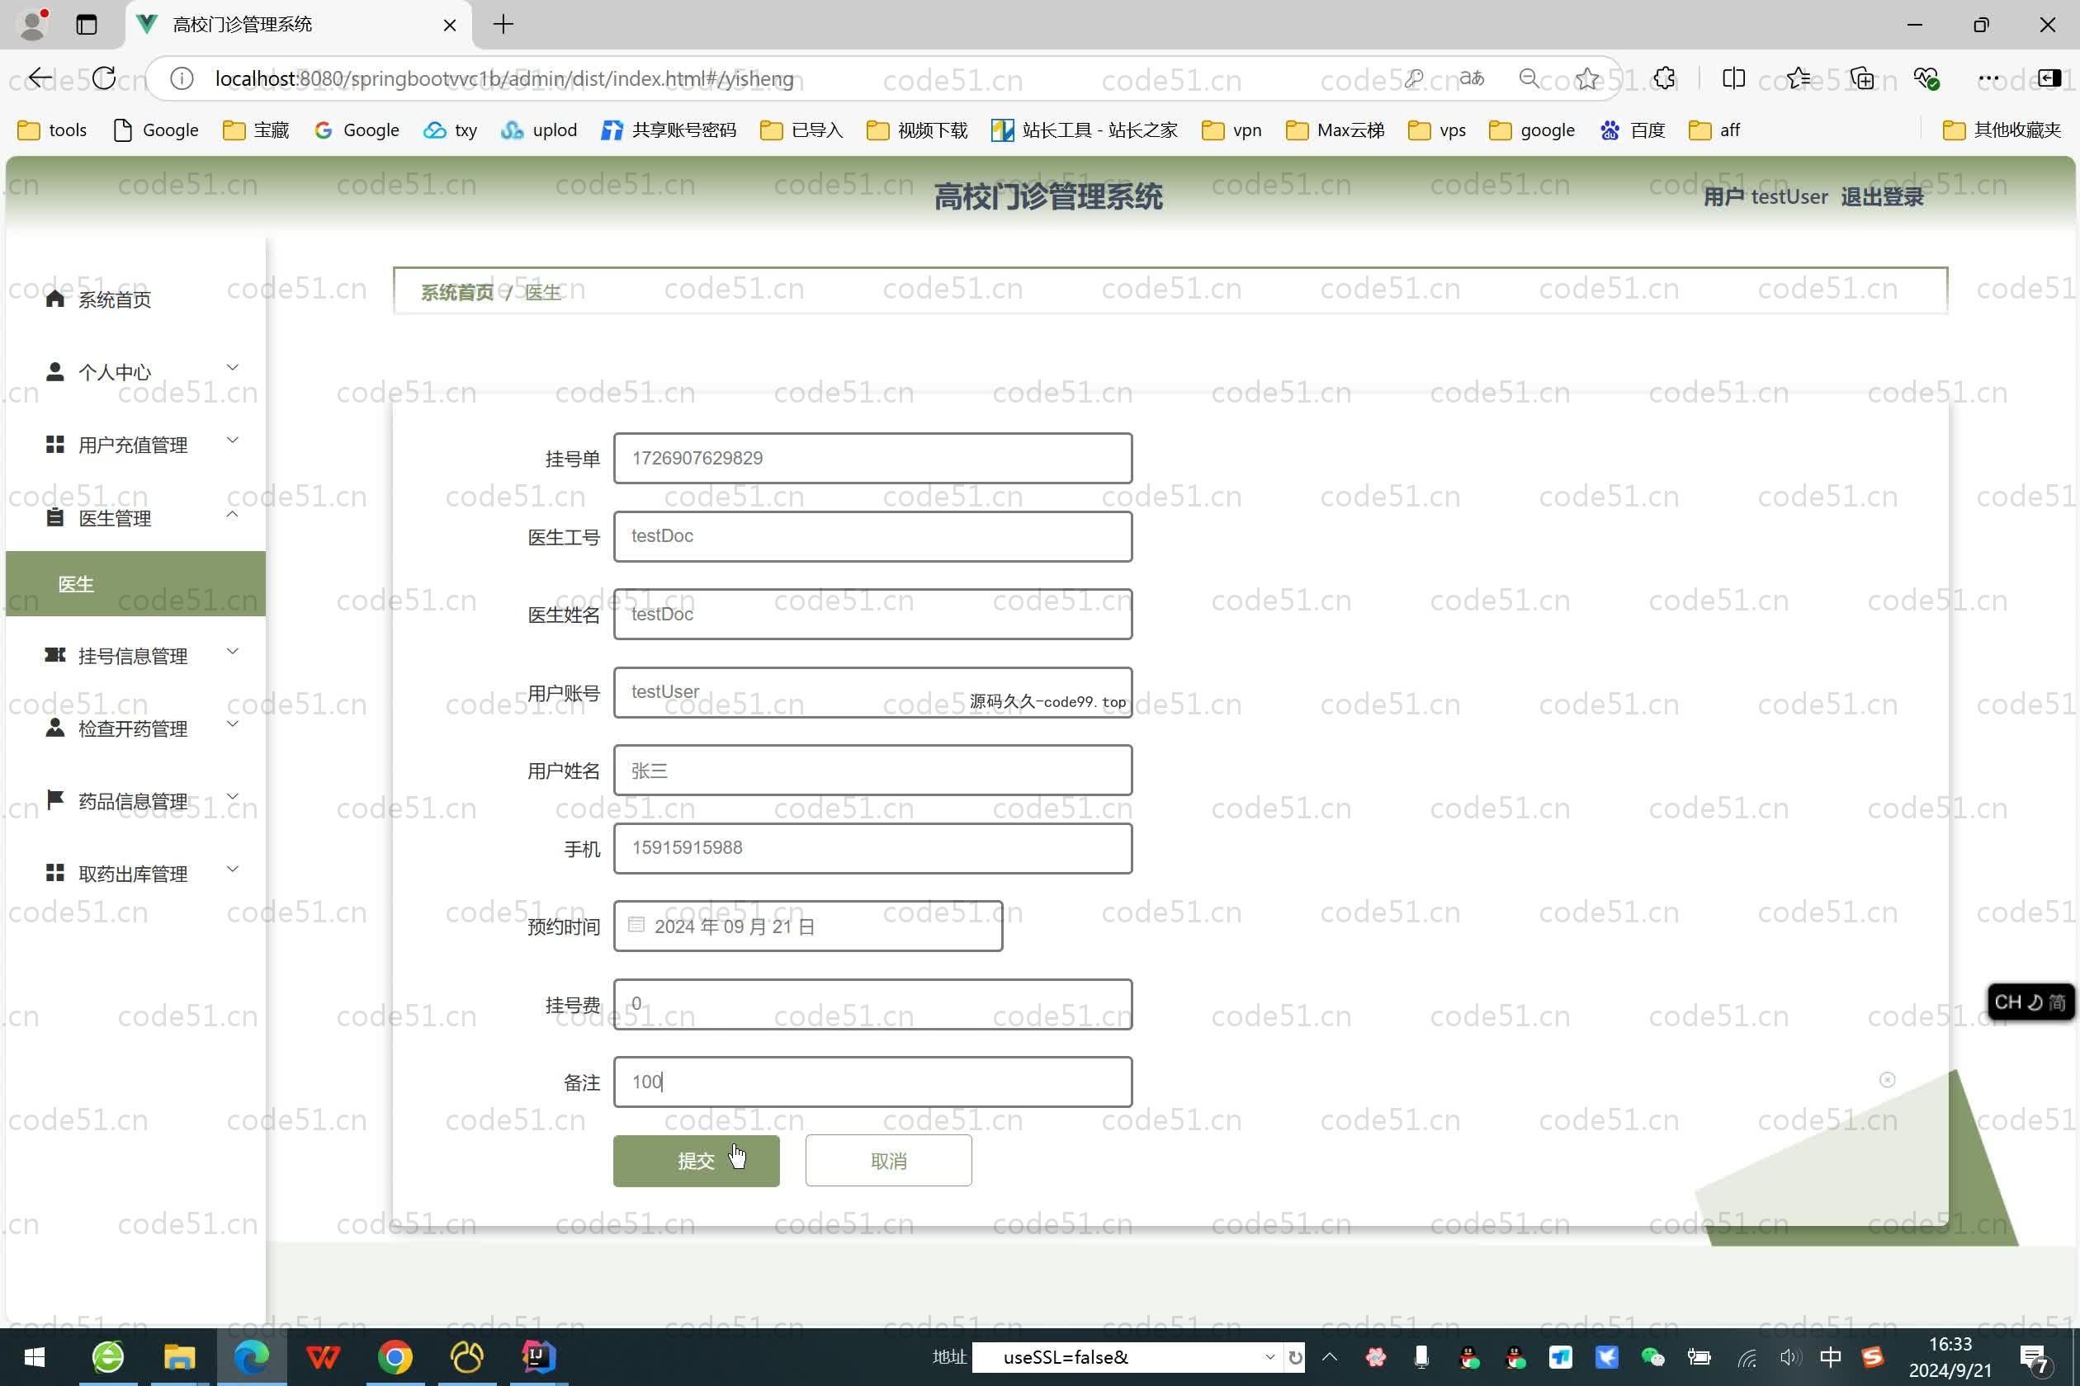Collapse 医生管理 submenu chevron
This screenshot has height=1386, width=2080.
233,513
